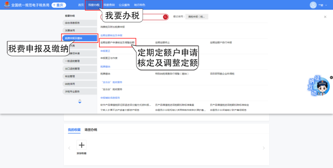Switch to the 我的收藏 tab
The image size is (333, 168).
pos(74,130)
